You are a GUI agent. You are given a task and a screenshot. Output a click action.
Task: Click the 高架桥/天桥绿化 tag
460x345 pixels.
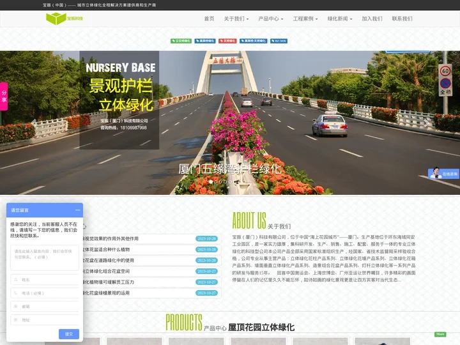coord(253,41)
